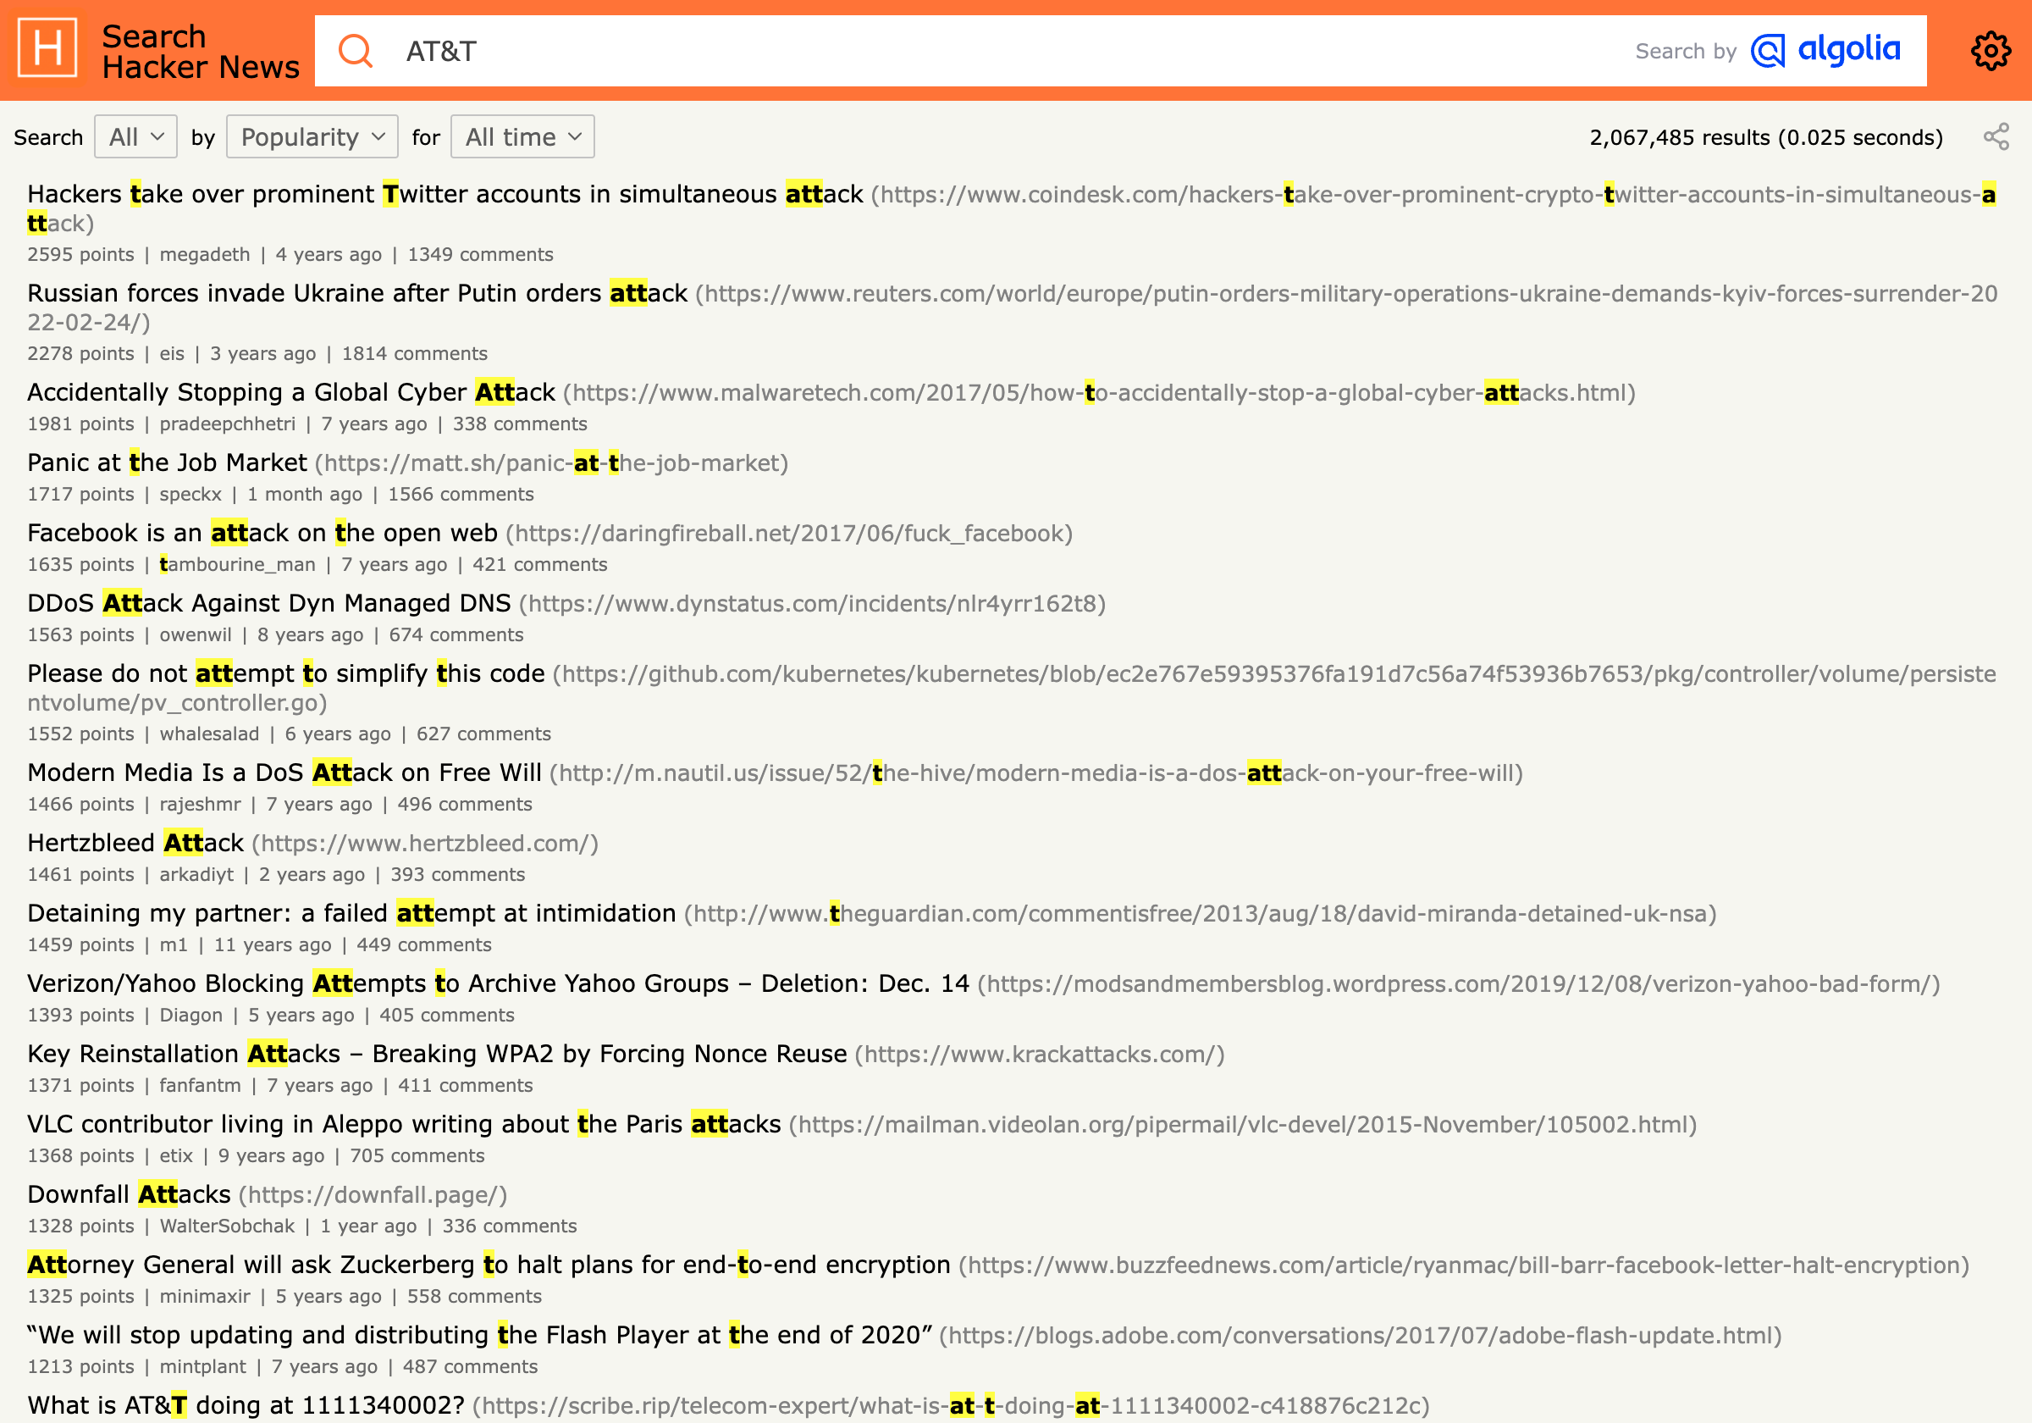Open 'Modern Media Is a DoS Attack on Free Will'
2032x1423 pixels.
tap(284, 772)
